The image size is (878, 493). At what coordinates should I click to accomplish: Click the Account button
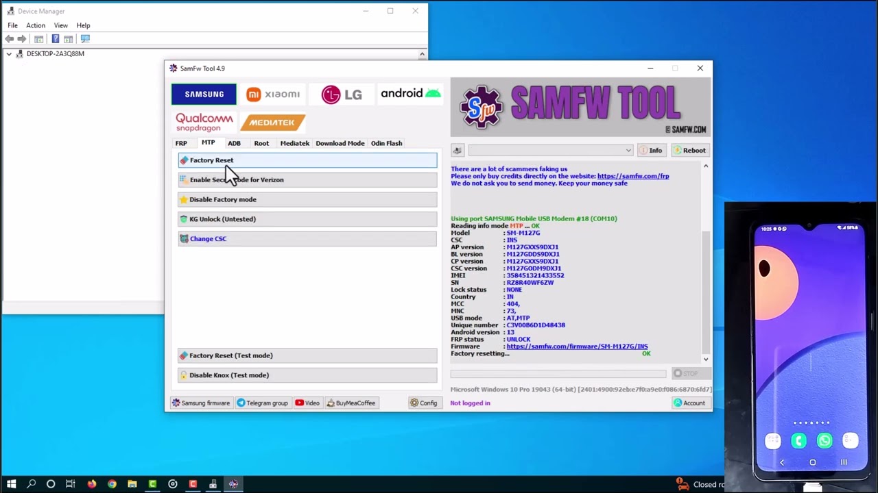(x=690, y=403)
